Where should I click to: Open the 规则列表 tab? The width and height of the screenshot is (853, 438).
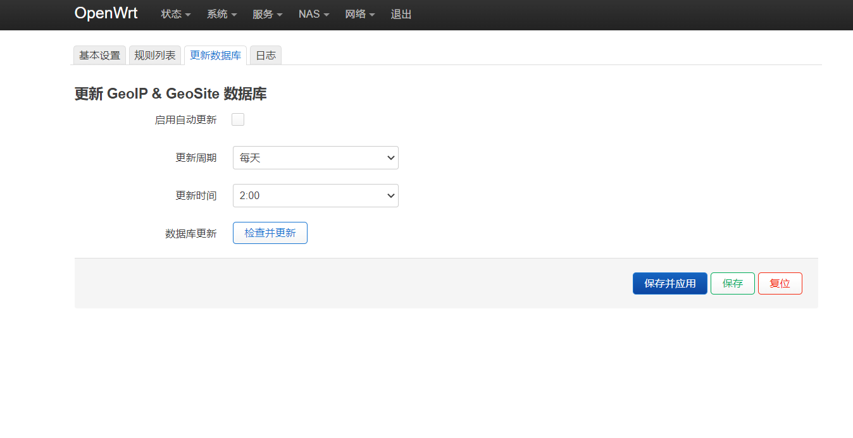tap(155, 55)
